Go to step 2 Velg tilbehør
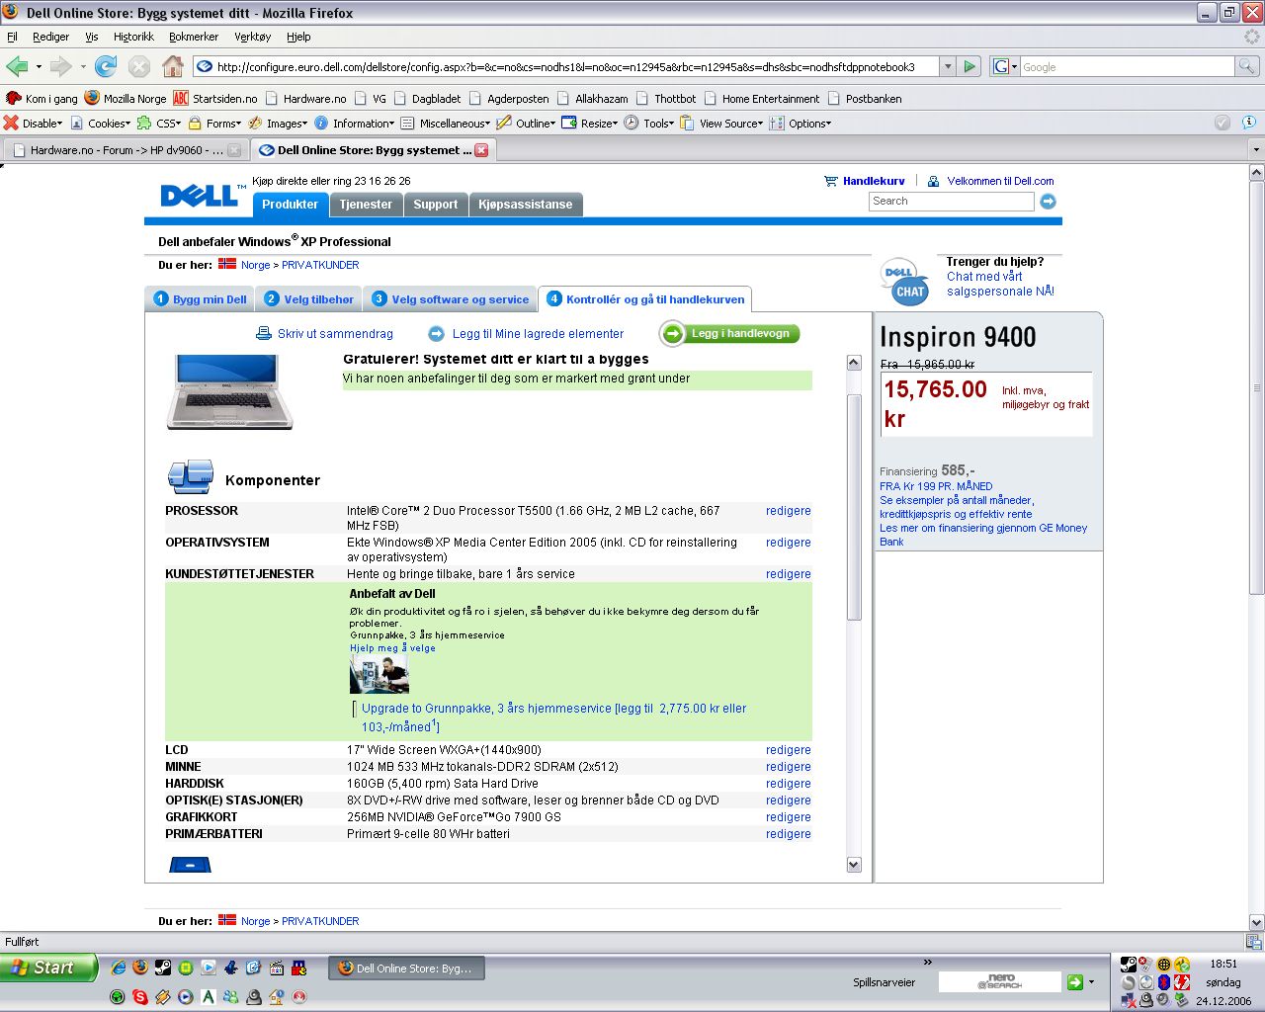1265x1012 pixels. click(308, 299)
